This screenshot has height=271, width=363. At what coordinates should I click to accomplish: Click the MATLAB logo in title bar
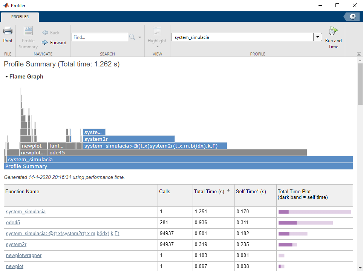[6, 5]
